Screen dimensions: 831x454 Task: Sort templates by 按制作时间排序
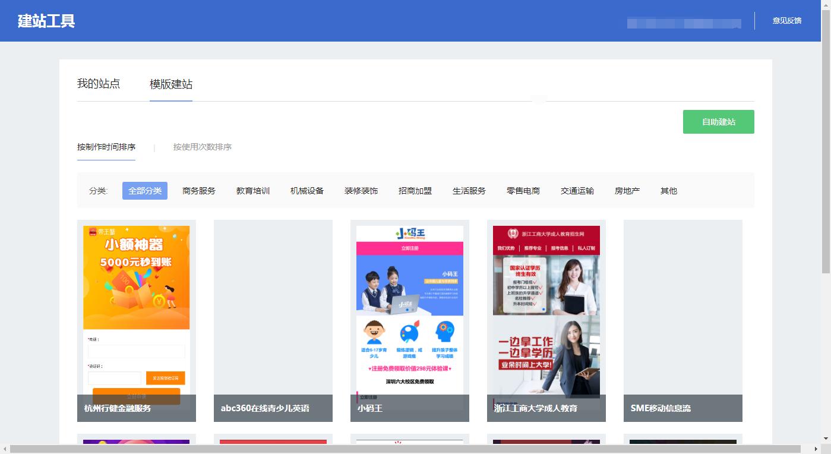[106, 147]
